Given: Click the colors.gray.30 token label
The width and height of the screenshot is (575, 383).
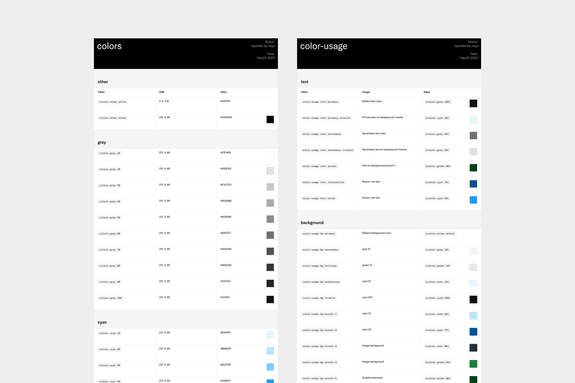Looking at the screenshot, I should (x=110, y=185).
